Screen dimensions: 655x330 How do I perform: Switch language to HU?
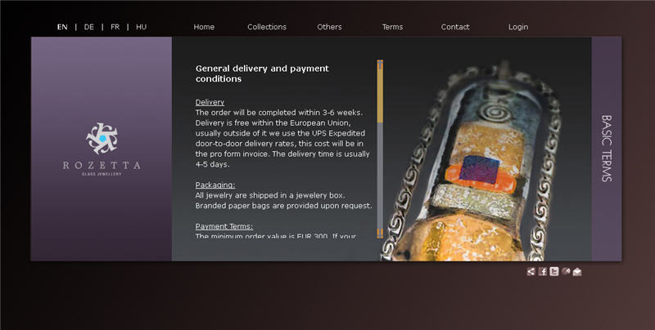coord(141,27)
